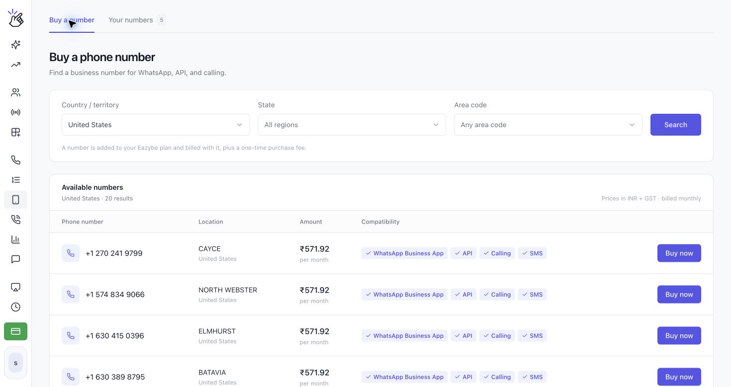Open the 's' user avatar
This screenshot has width=731, height=387.
[16, 363]
